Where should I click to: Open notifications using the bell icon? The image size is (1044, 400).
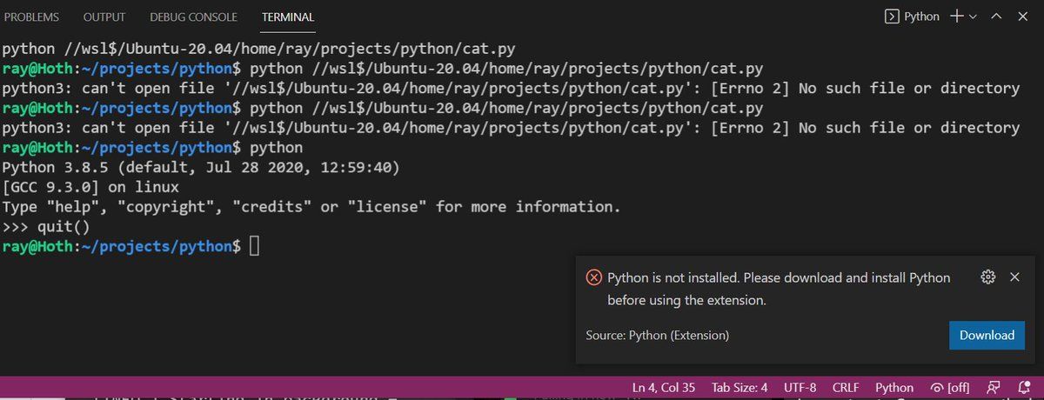tap(1023, 387)
